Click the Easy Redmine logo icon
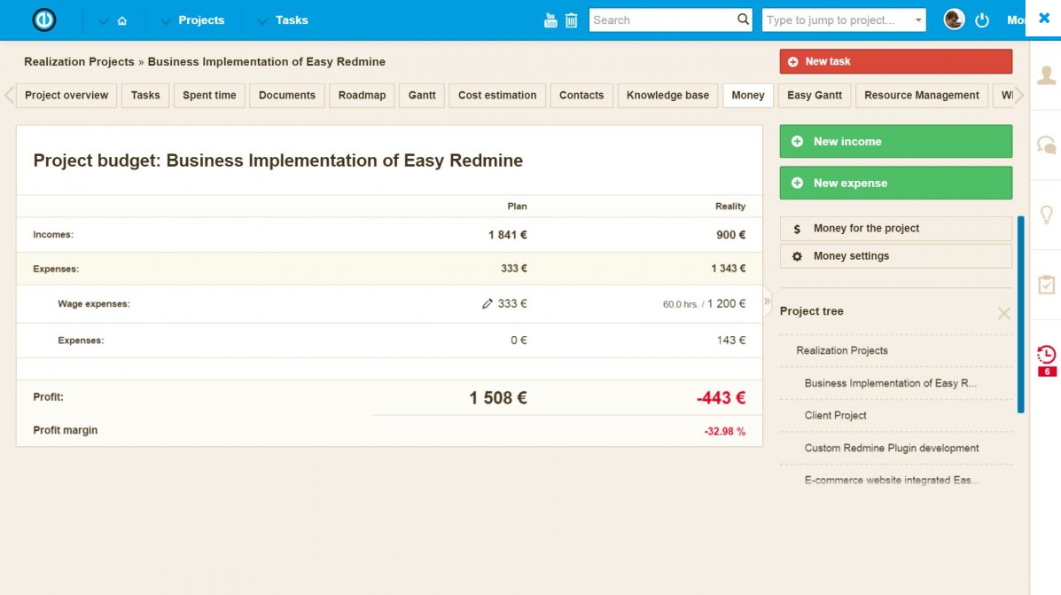 coord(44,20)
